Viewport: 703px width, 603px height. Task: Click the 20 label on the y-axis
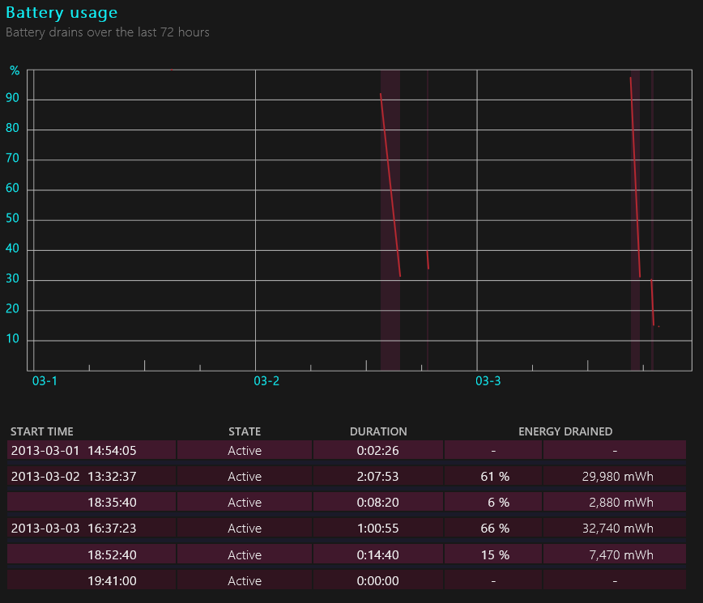click(x=13, y=308)
